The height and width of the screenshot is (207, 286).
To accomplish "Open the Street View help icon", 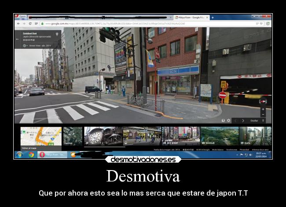I will coord(223,120).
